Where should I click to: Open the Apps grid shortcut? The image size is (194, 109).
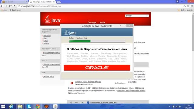coord(4,10)
